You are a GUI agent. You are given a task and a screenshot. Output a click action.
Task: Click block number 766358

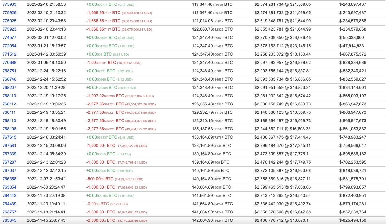click(x=9, y=179)
